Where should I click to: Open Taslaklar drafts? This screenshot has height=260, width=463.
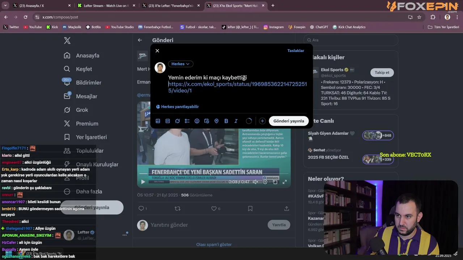tap(296, 51)
